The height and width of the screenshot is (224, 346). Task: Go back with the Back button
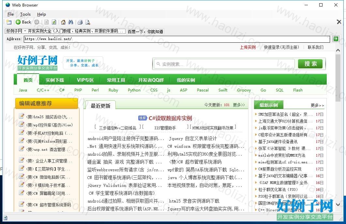click(x=23, y=22)
